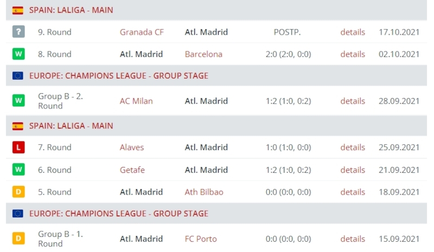Click the question mark icon for Granada match

pyautogui.click(x=18, y=32)
